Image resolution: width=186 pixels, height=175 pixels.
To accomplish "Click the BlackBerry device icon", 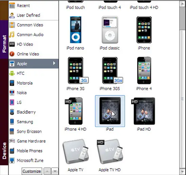I will click(12, 112).
